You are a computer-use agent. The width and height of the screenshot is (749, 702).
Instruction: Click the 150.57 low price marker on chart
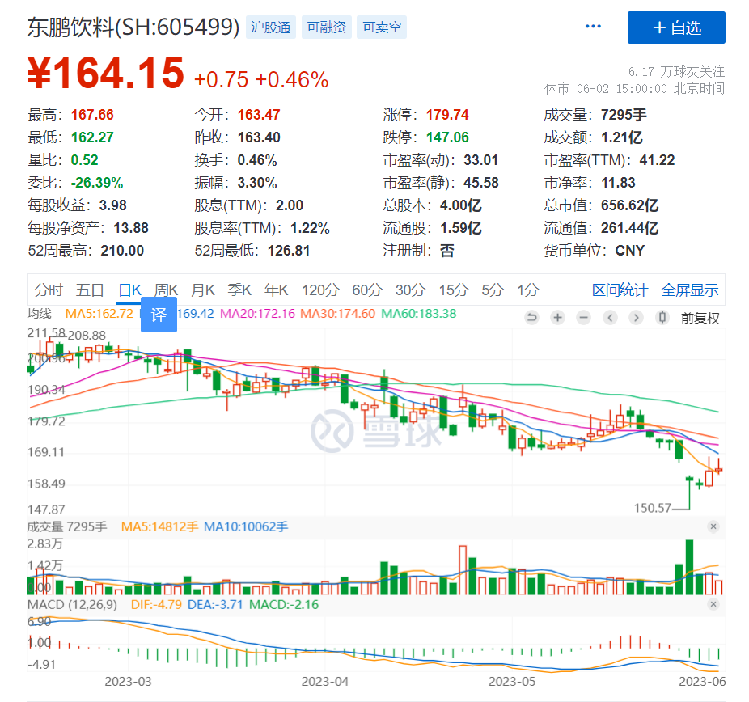[653, 508]
